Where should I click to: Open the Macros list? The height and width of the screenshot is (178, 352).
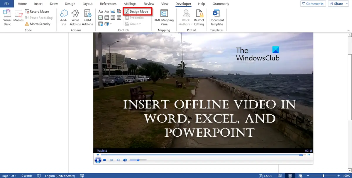point(18,16)
